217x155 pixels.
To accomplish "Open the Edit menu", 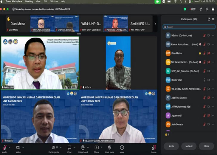I will point(45,1).
